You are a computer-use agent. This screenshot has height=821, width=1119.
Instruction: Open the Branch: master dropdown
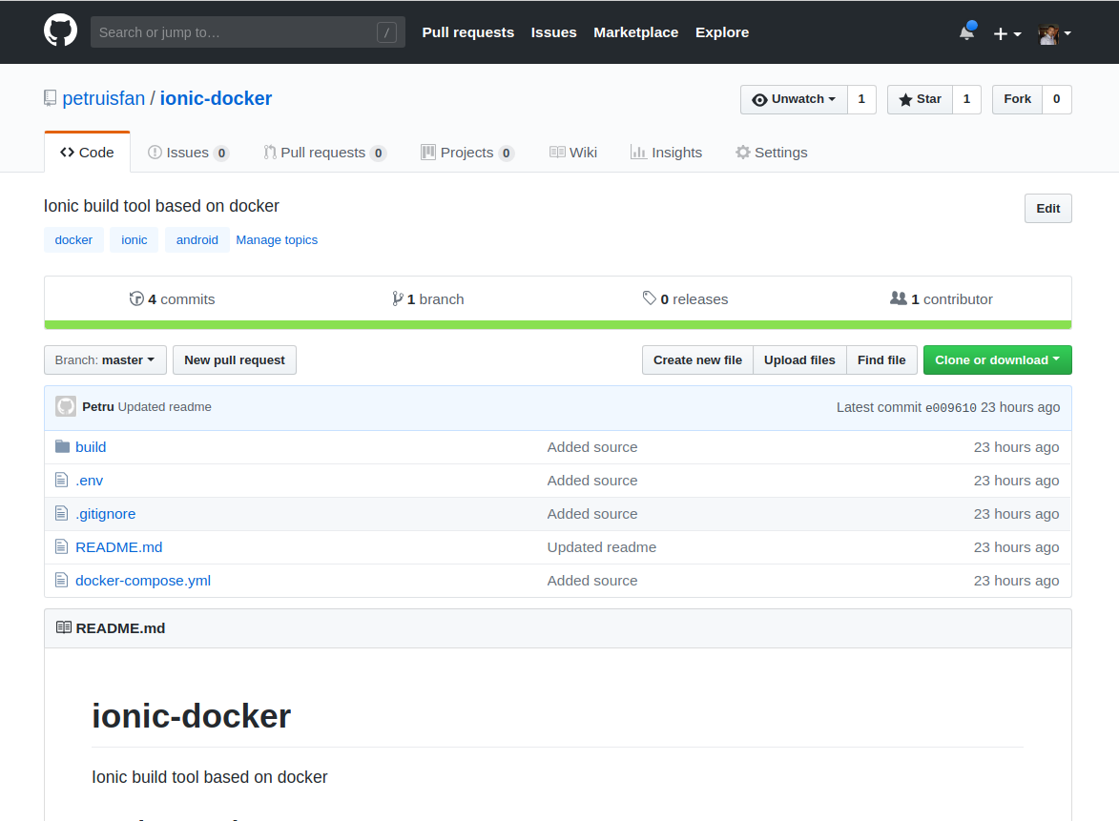pyautogui.click(x=105, y=360)
